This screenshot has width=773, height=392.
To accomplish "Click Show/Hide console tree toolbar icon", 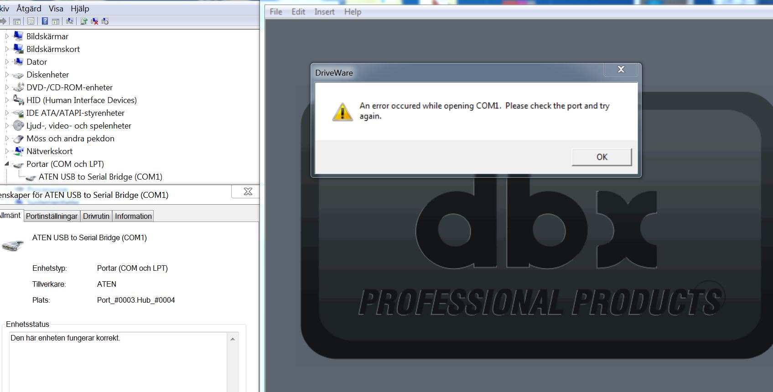I will click(17, 21).
